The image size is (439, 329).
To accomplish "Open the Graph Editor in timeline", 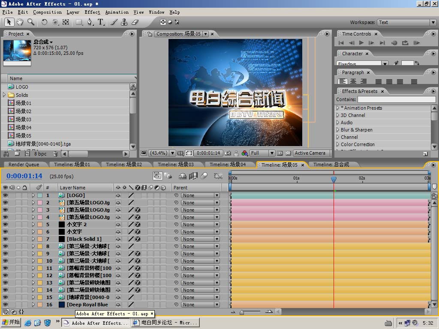I will click(x=218, y=176).
